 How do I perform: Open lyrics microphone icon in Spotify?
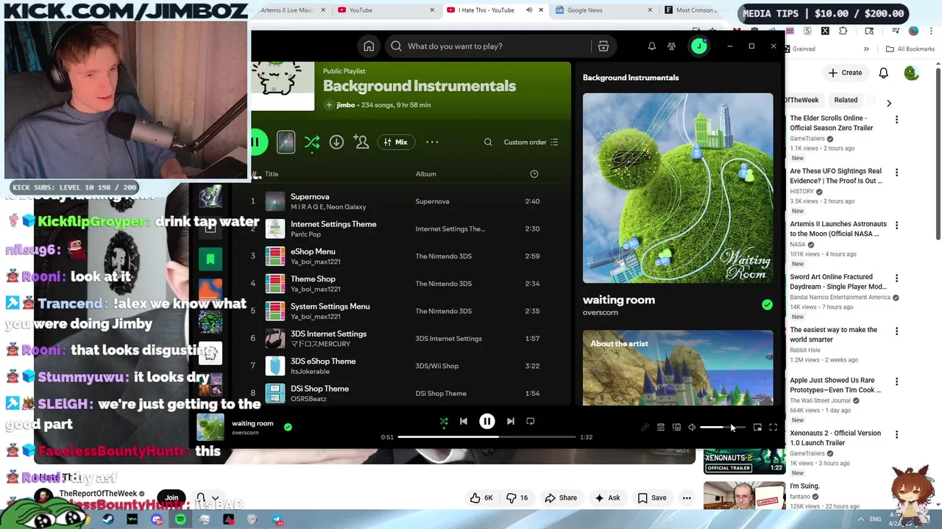tap(645, 427)
